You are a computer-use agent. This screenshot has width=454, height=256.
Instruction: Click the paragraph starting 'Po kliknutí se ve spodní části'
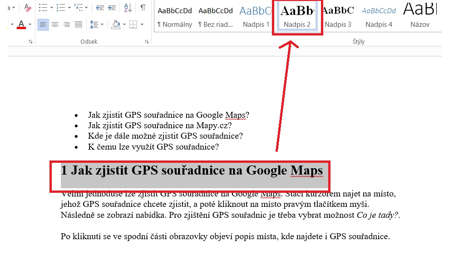click(x=225, y=236)
